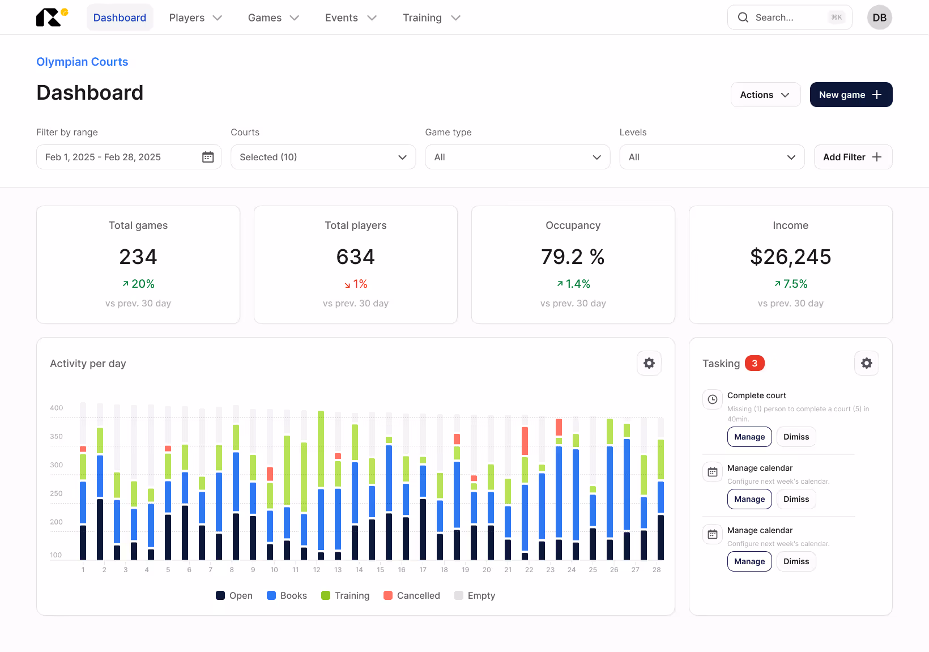Click the plus icon on Add Filter

pyautogui.click(x=877, y=157)
